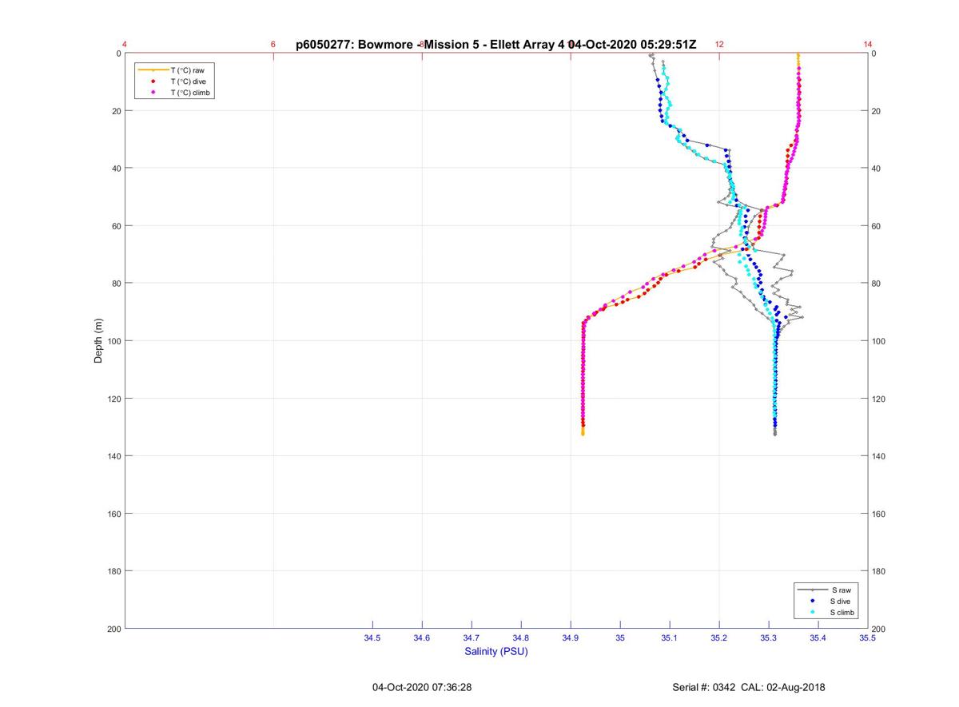Click depth tick '120' on the right axis
Image resolution: width=959 pixels, height=707 pixels.
880,399
